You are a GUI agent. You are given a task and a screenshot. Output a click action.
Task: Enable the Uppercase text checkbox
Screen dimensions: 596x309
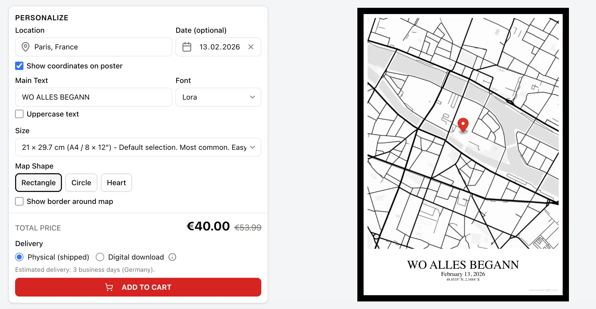click(x=19, y=114)
